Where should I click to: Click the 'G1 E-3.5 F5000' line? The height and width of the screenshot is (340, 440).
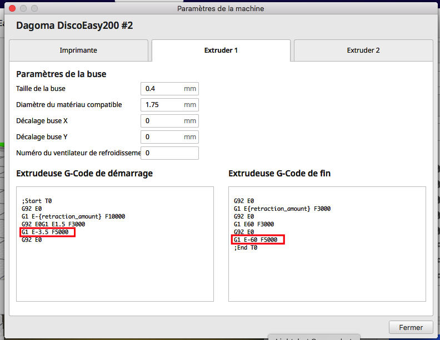45,232
